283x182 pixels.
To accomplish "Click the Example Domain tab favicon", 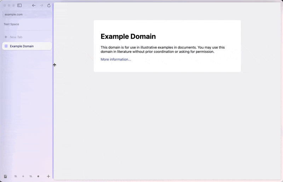I will coord(6,46).
